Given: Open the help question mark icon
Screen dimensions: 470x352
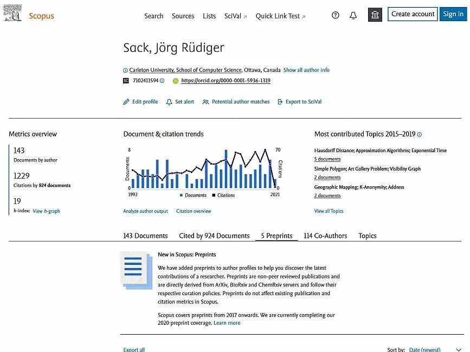Looking at the screenshot, I should coord(336,15).
